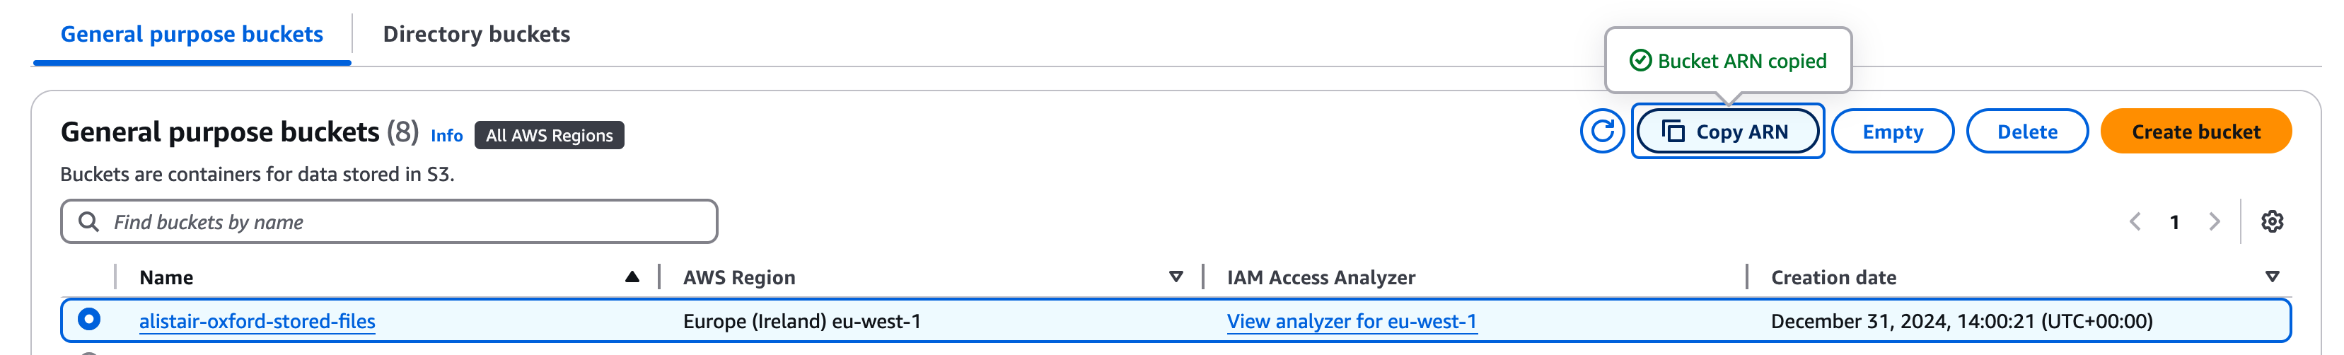The image size is (2344, 355).
Task: Select alistair-oxford-stored-files radio button
Action: 88,320
